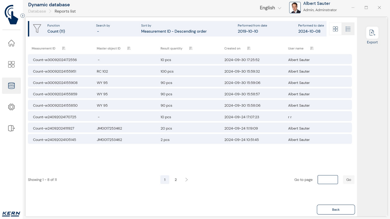Expand the sidebar with arrow button
Image resolution: width=390 pixels, height=219 pixels.
point(23,16)
